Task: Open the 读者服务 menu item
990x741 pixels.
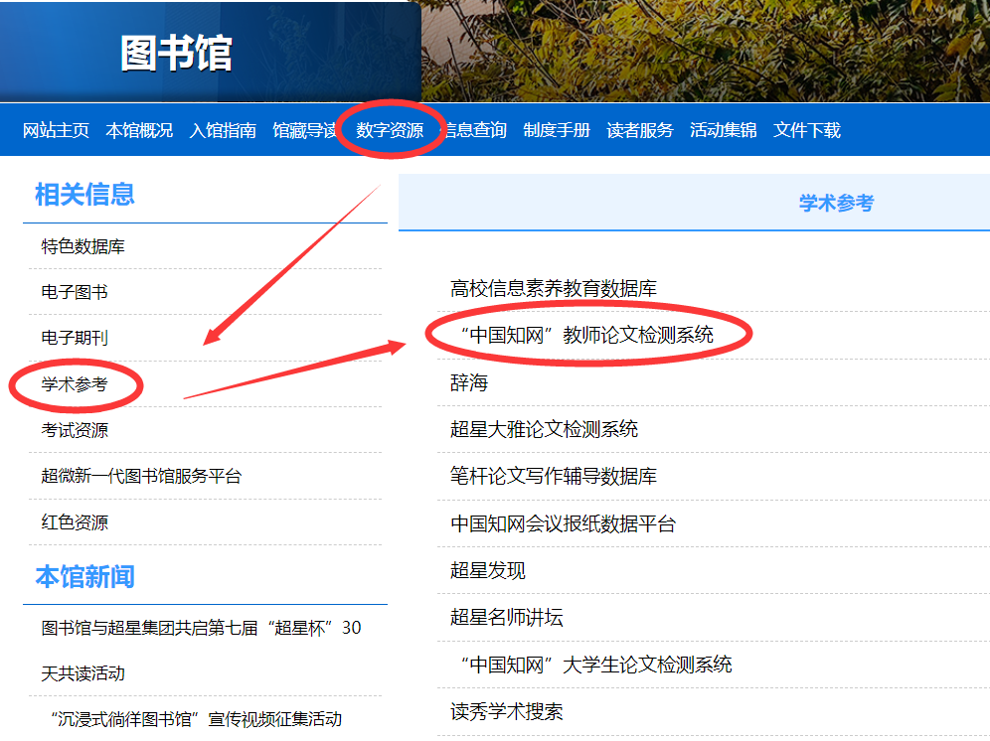Action: coord(639,130)
